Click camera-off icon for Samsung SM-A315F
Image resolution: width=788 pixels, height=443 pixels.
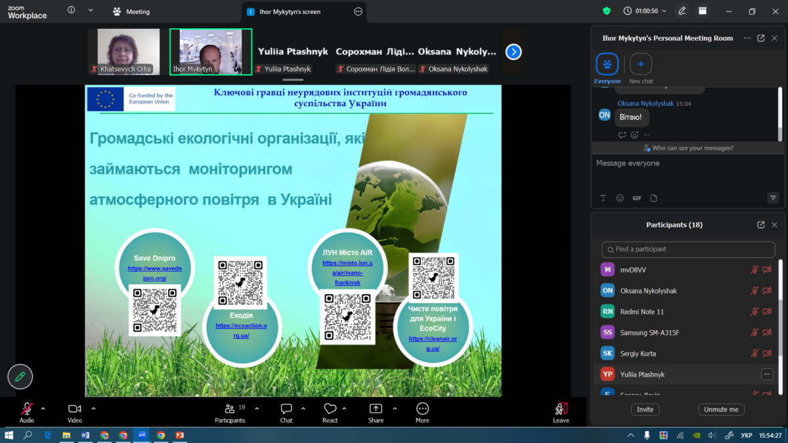point(767,333)
